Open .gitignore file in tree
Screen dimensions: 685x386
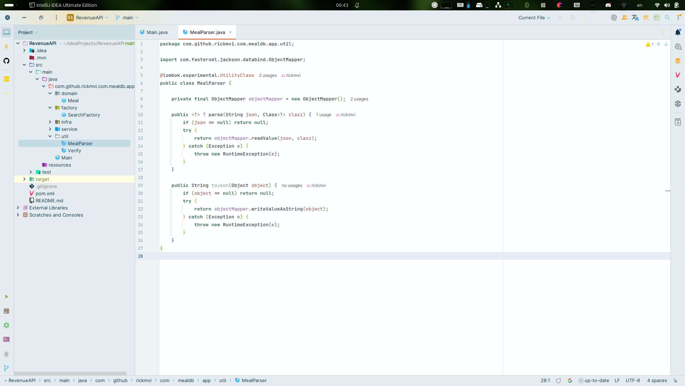pos(46,186)
